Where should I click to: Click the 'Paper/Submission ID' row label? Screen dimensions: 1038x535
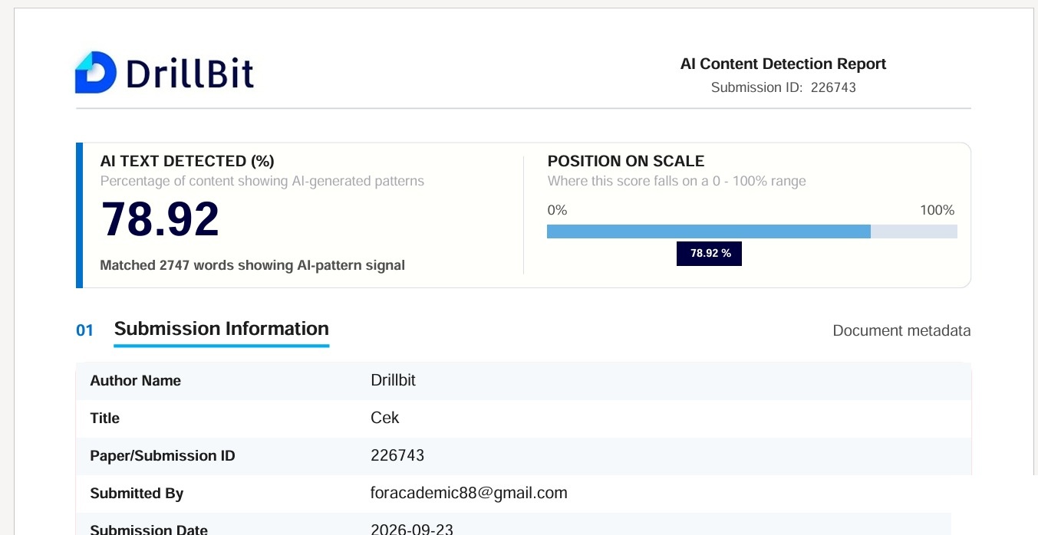pyautogui.click(x=163, y=456)
